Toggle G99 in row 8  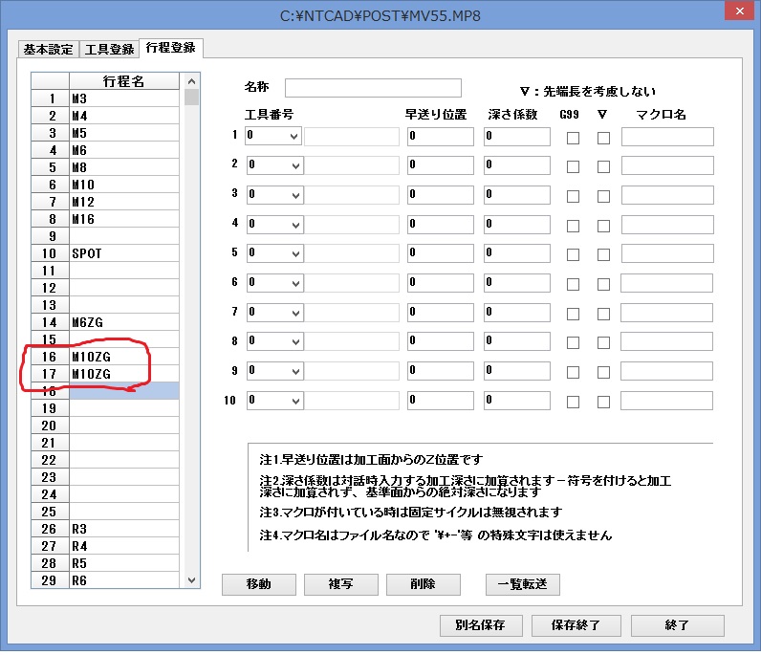click(573, 342)
